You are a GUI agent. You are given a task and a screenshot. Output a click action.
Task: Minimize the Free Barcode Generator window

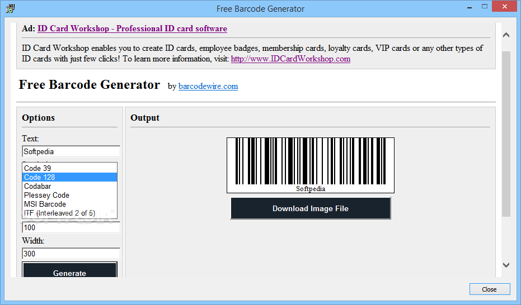(x=470, y=7)
